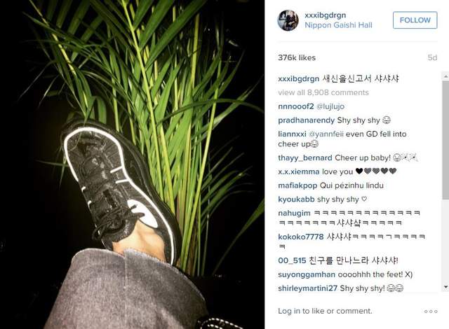Open the thayy_bernard commenter profile
The width and height of the screenshot is (449, 329).
coord(305,157)
